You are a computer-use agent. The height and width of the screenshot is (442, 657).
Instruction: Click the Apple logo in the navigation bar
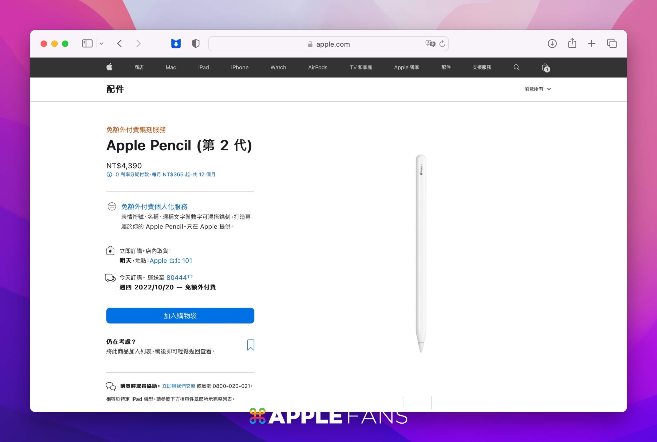(x=110, y=67)
